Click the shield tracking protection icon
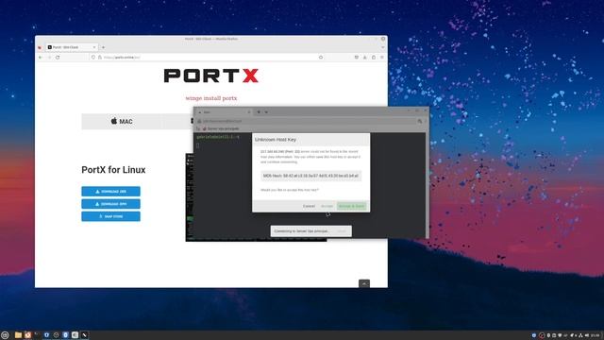604x340 pixels. coord(93,57)
